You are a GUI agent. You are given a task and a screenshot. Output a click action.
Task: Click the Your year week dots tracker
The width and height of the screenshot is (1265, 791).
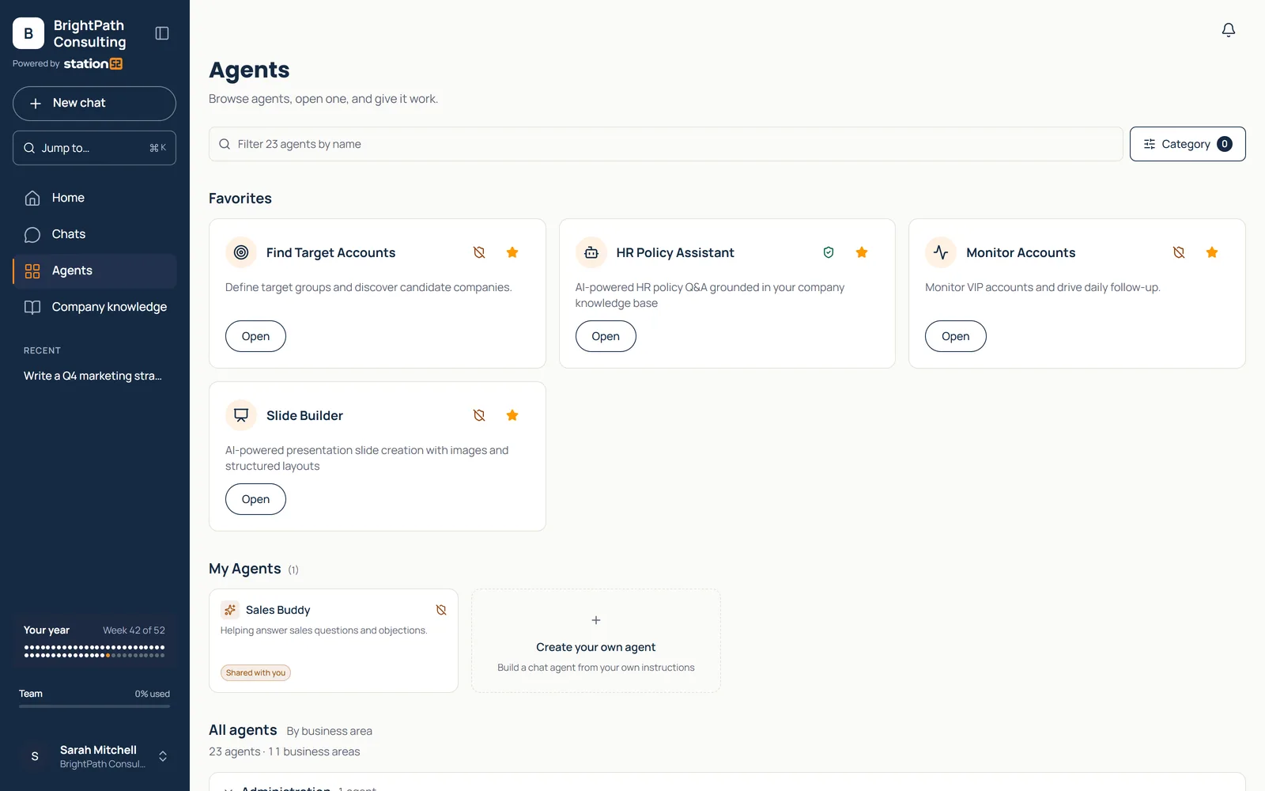click(x=94, y=651)
